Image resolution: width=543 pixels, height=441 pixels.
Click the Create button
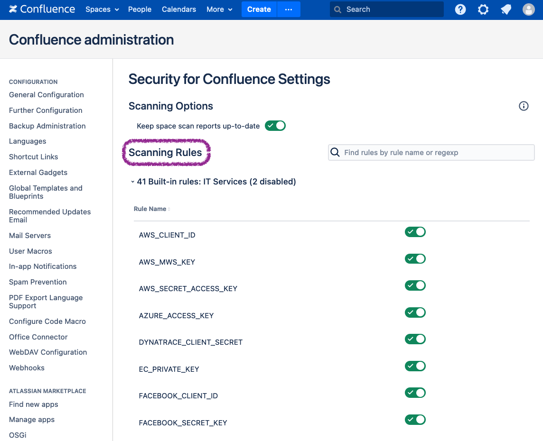[x=259, y=9]
